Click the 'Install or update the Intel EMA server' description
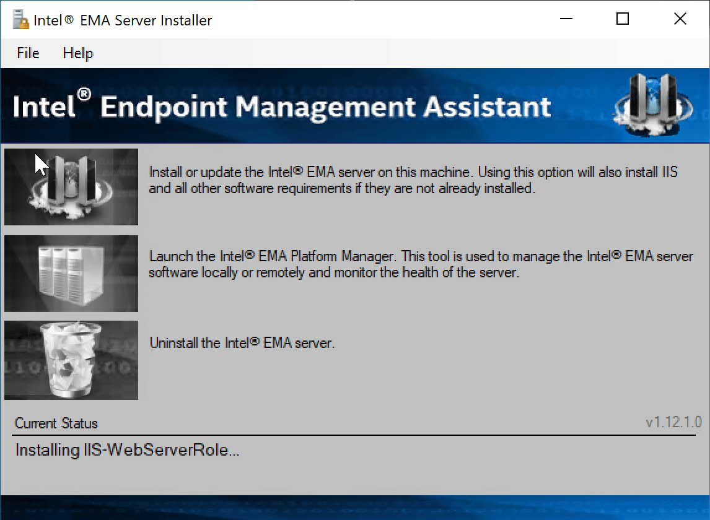This screenshot has height=520, width=710. 413,180
